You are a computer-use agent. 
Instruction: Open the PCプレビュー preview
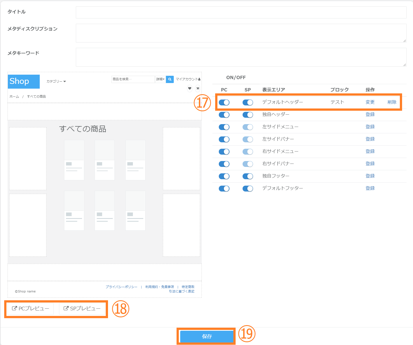30,309
